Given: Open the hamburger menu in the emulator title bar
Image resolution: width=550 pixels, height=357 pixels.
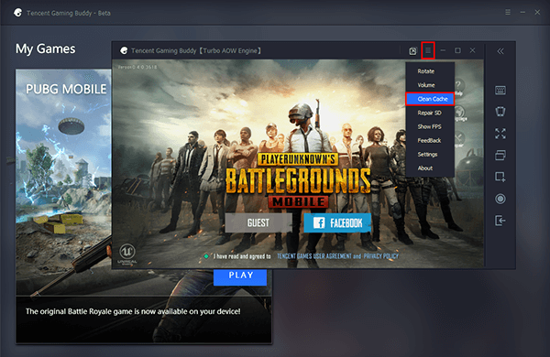Looking at the screenshot, I should (428, 50).
